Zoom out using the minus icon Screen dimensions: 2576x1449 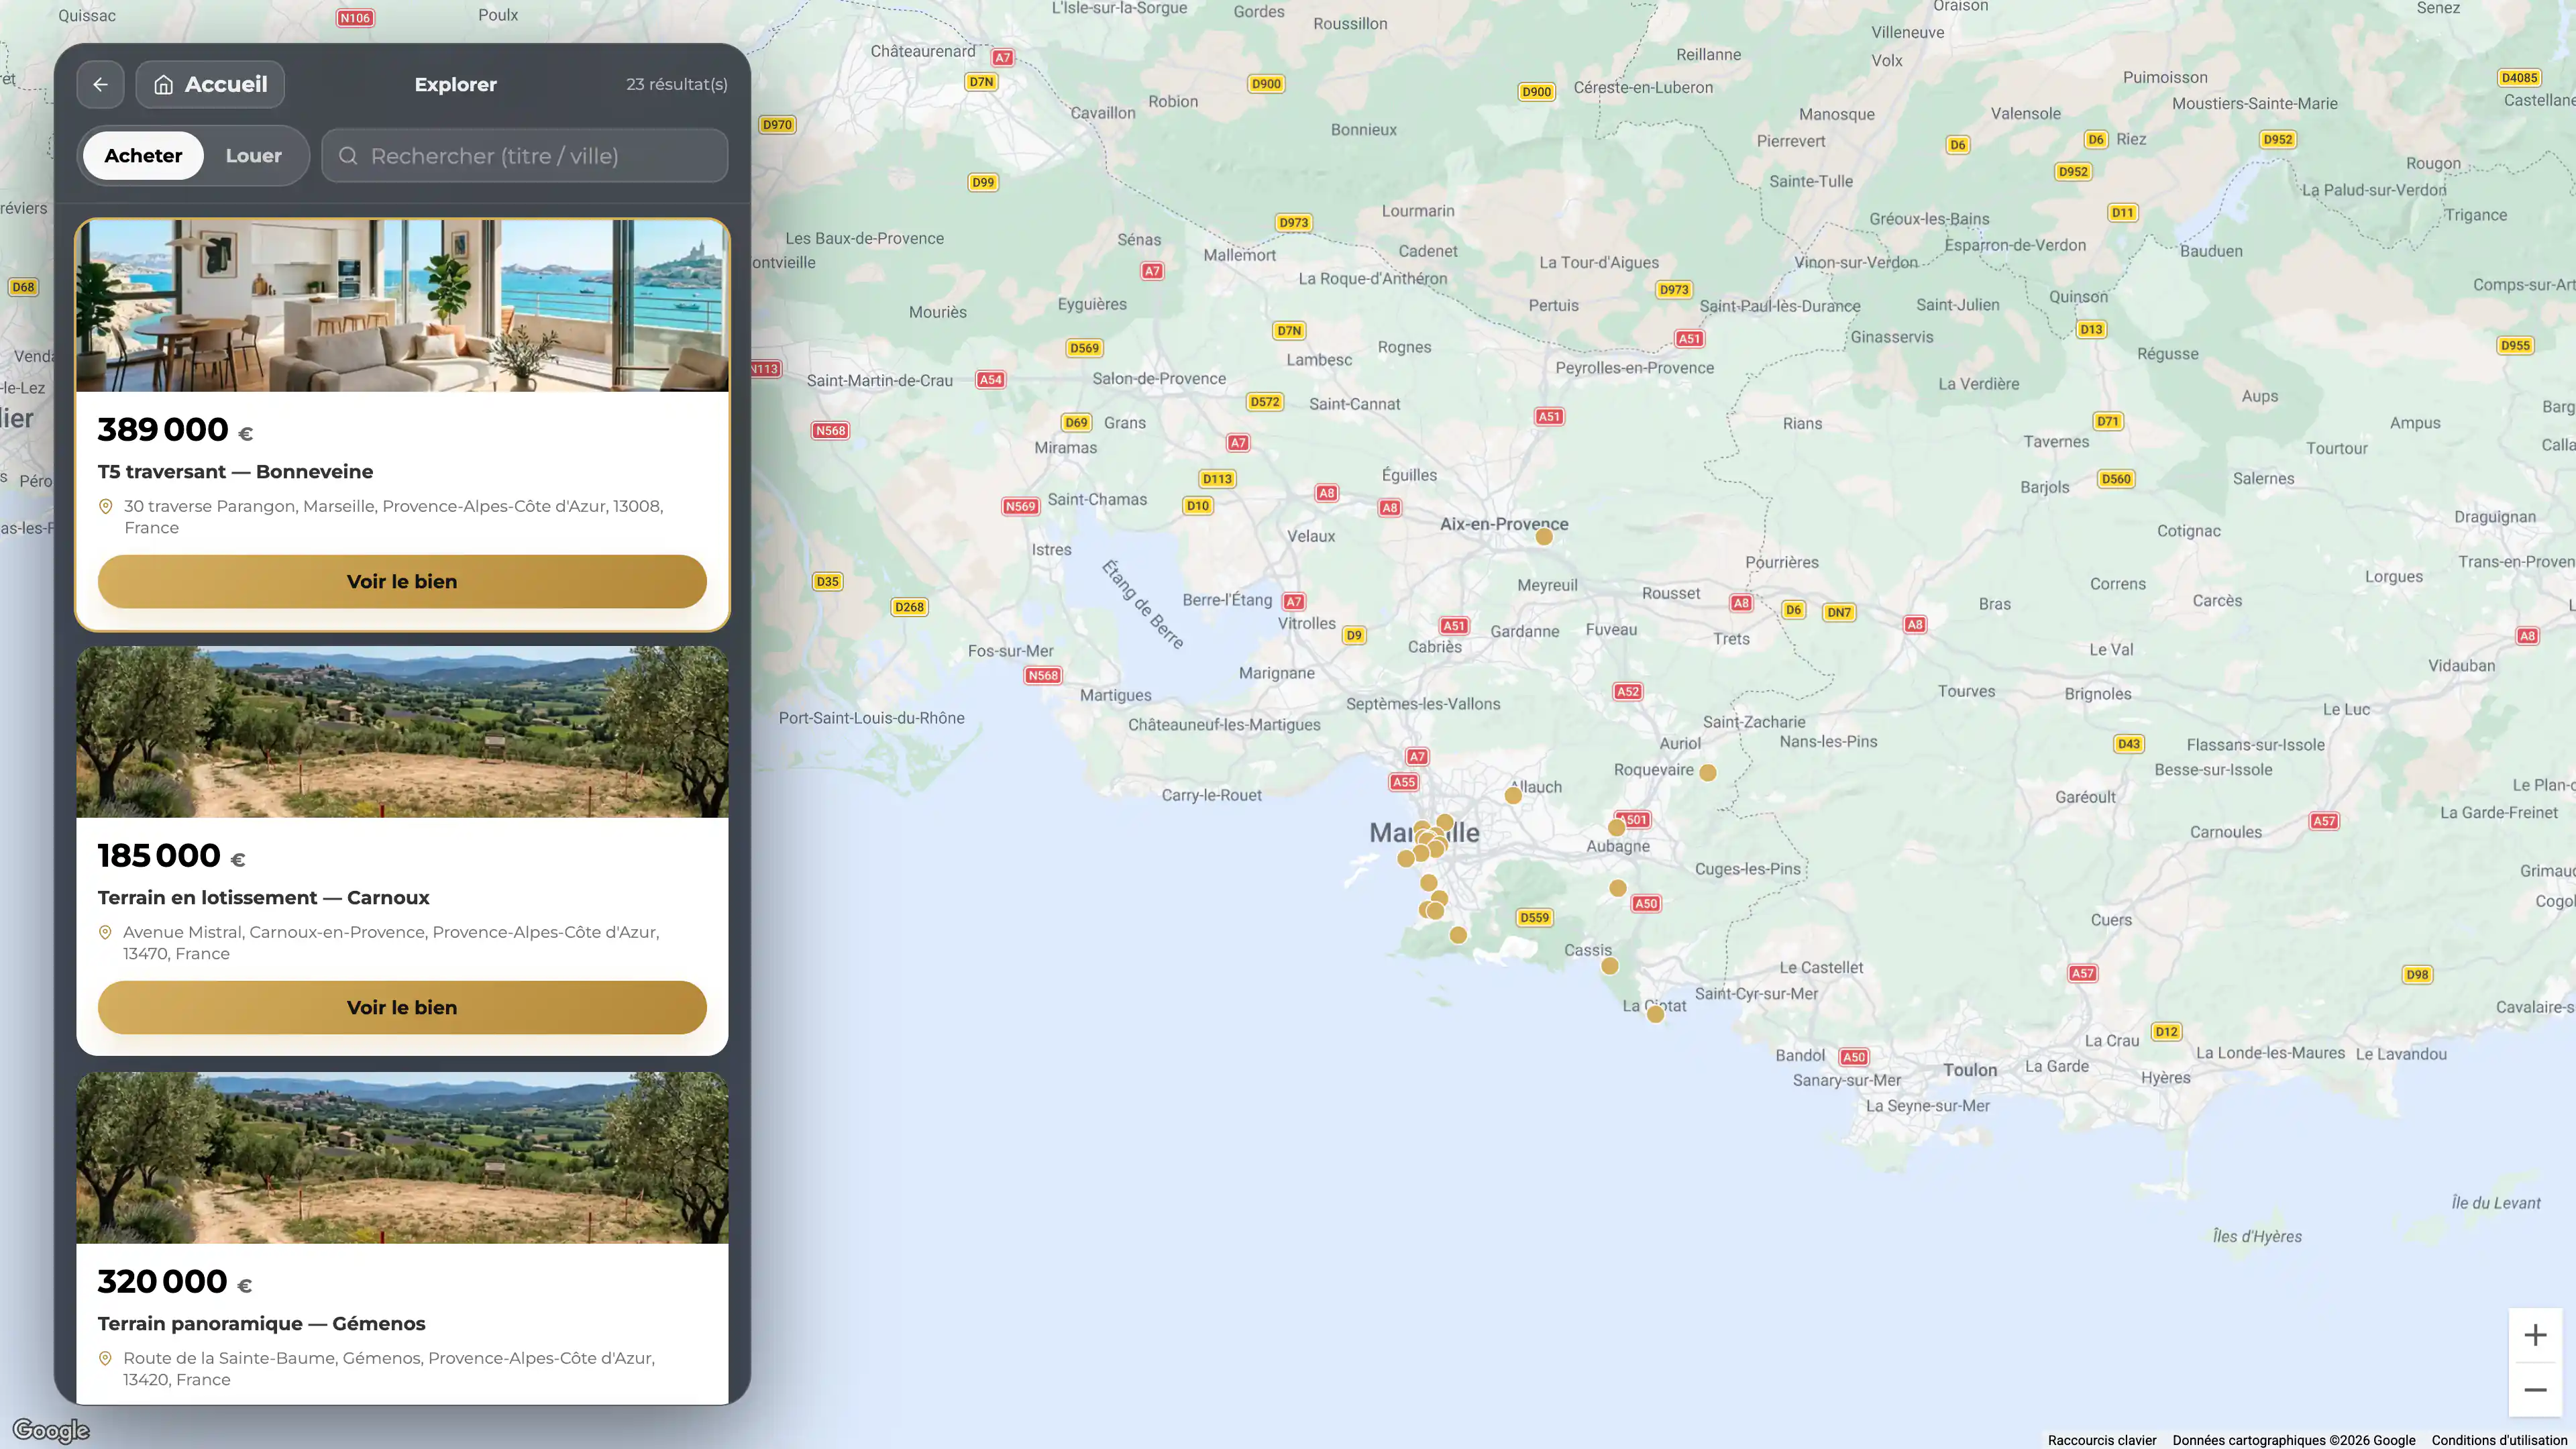pos(2536,1389)
